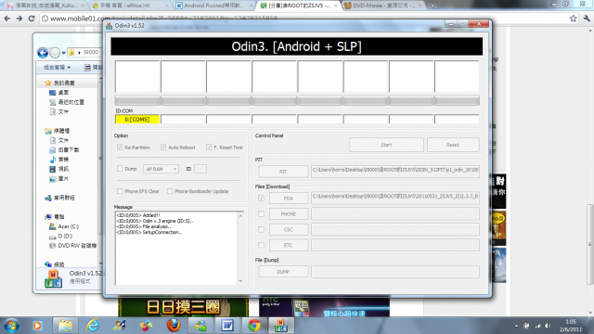
Task: Select the yellow 0:[COM5] port box
Action: pos(137,120)
